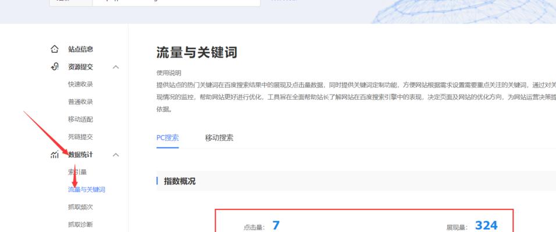Click the 流量与关键词 page title
This screenshot has width=556, height=232.
(197, 53)
